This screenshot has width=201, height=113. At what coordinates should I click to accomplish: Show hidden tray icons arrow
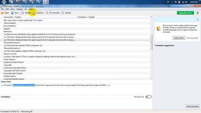172,2
